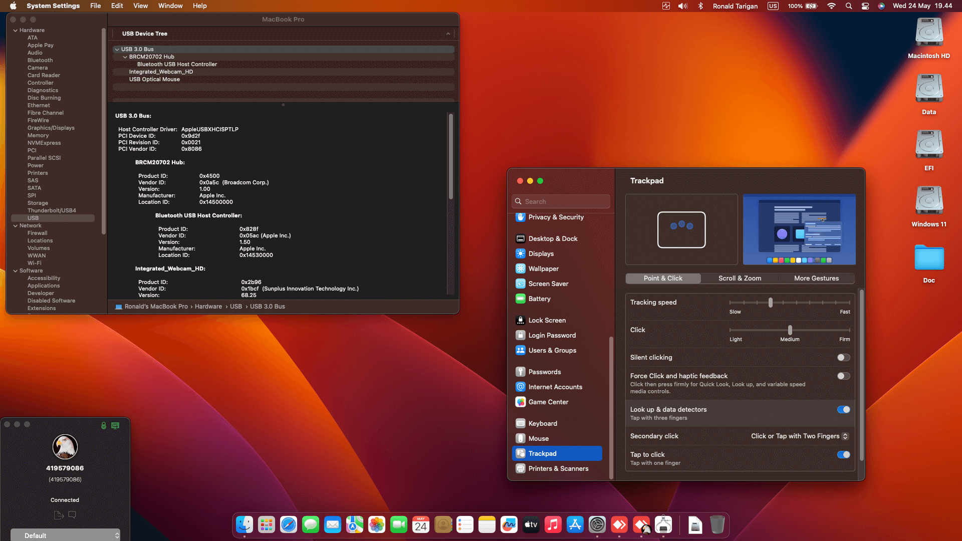Select Thunderbolt/USB4 in hardware list
962x541 pixels.
tap(52, 210)
